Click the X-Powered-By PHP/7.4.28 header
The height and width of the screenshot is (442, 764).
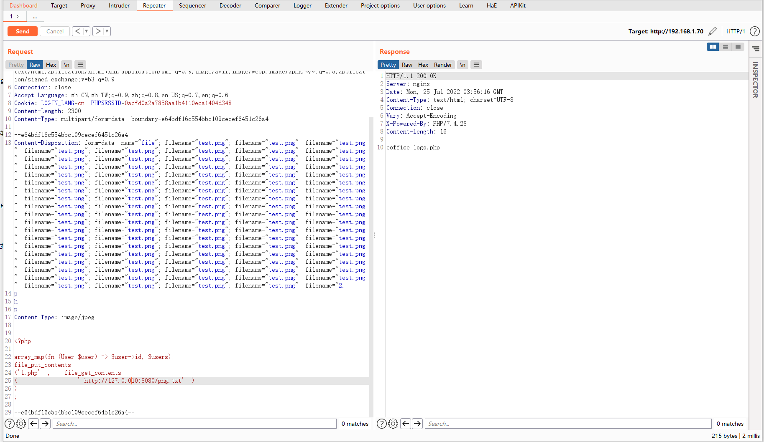pos(426,124)
